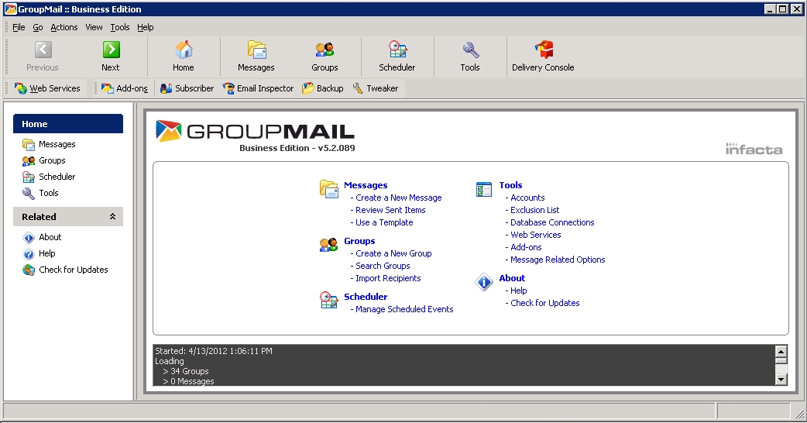Launch the Email Inspector add-on
Viewport: 807px width, 423px height.
[258, 88]
